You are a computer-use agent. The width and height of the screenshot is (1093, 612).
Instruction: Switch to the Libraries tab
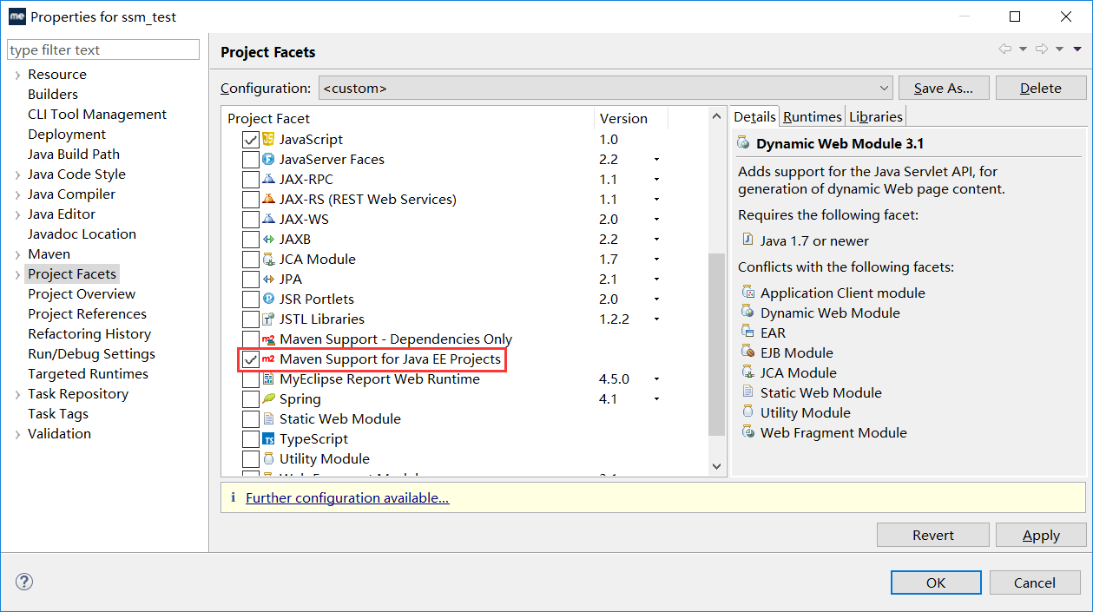point(876,116)
